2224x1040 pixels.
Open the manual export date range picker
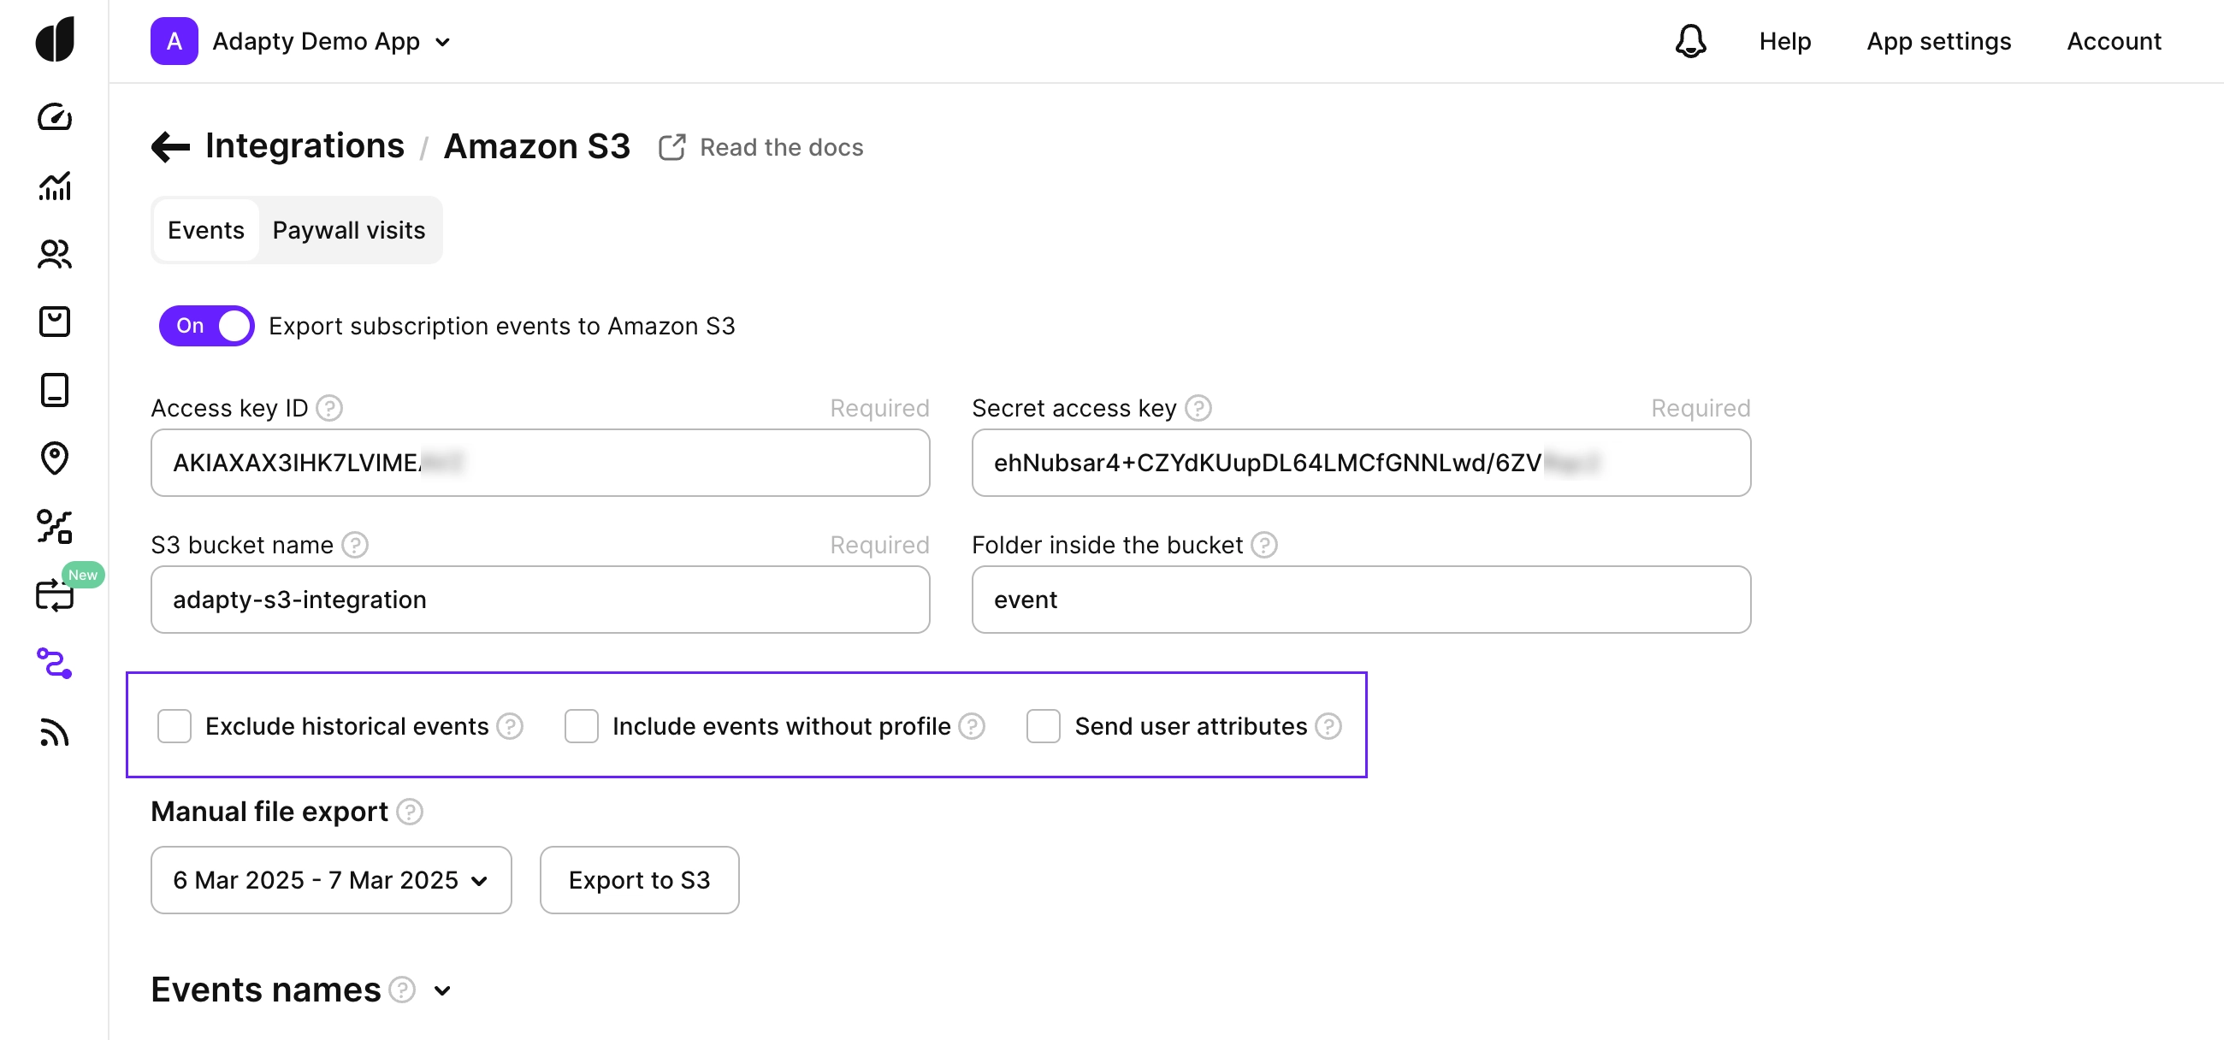(331, 879)
